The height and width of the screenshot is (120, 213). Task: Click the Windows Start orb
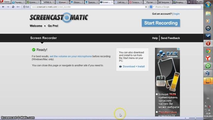(208, 5)
